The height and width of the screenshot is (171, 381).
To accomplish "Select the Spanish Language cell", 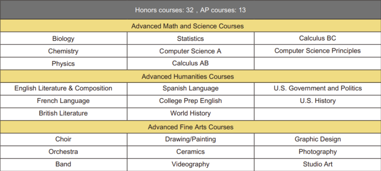I will click(x=190, y=88).
